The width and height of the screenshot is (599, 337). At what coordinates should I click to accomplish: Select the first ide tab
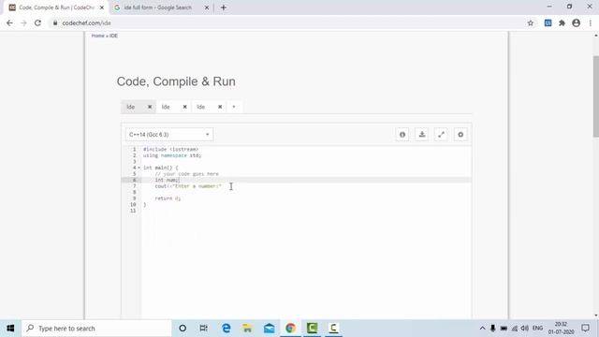[x=131, y=107]
